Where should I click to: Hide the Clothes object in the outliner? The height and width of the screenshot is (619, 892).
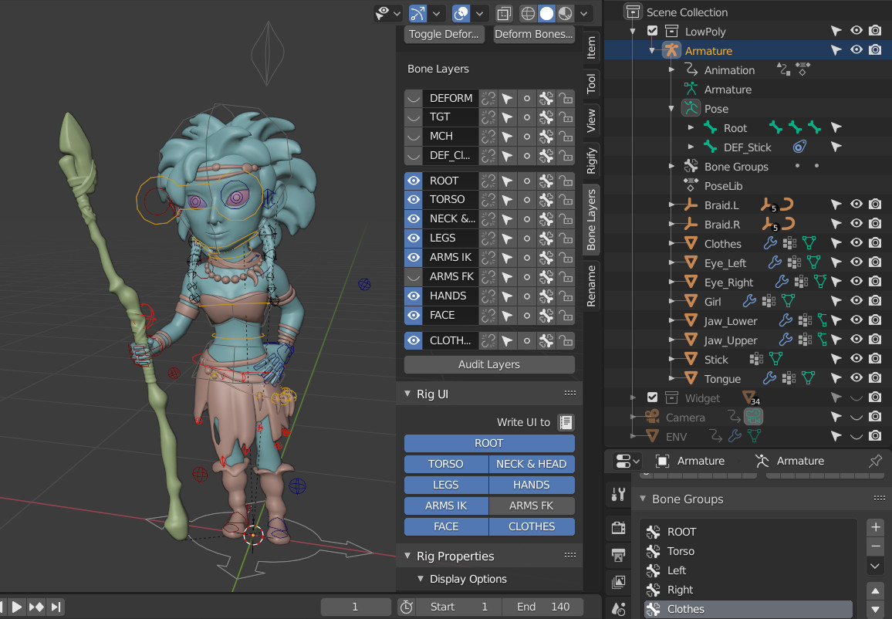856,243
